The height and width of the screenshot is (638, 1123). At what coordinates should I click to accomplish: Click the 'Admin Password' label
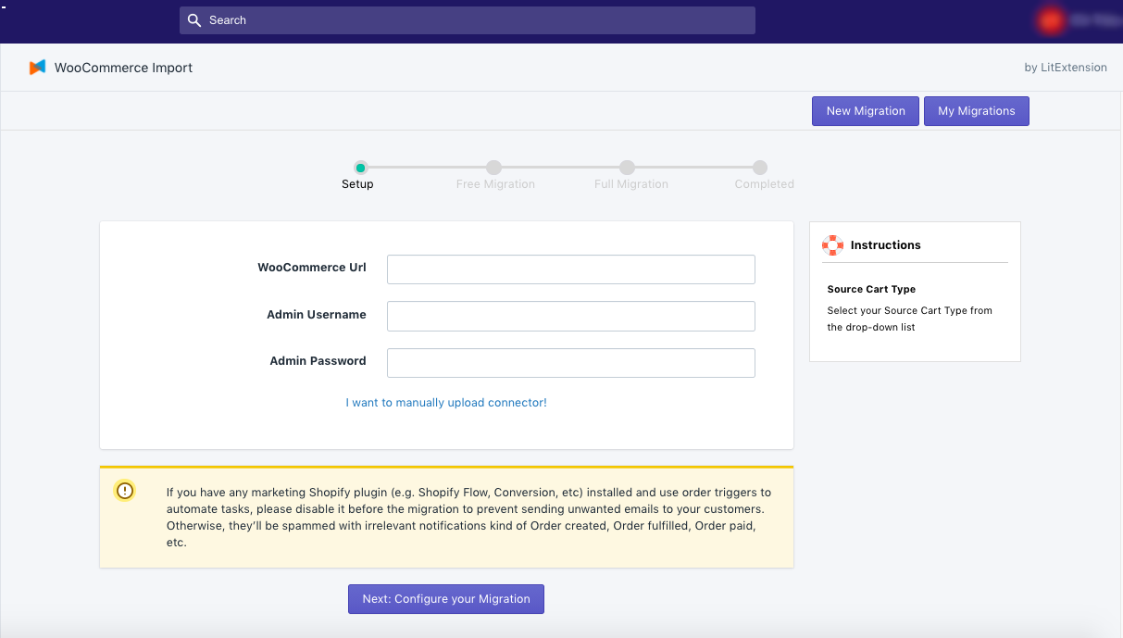(x=318, y=361)
